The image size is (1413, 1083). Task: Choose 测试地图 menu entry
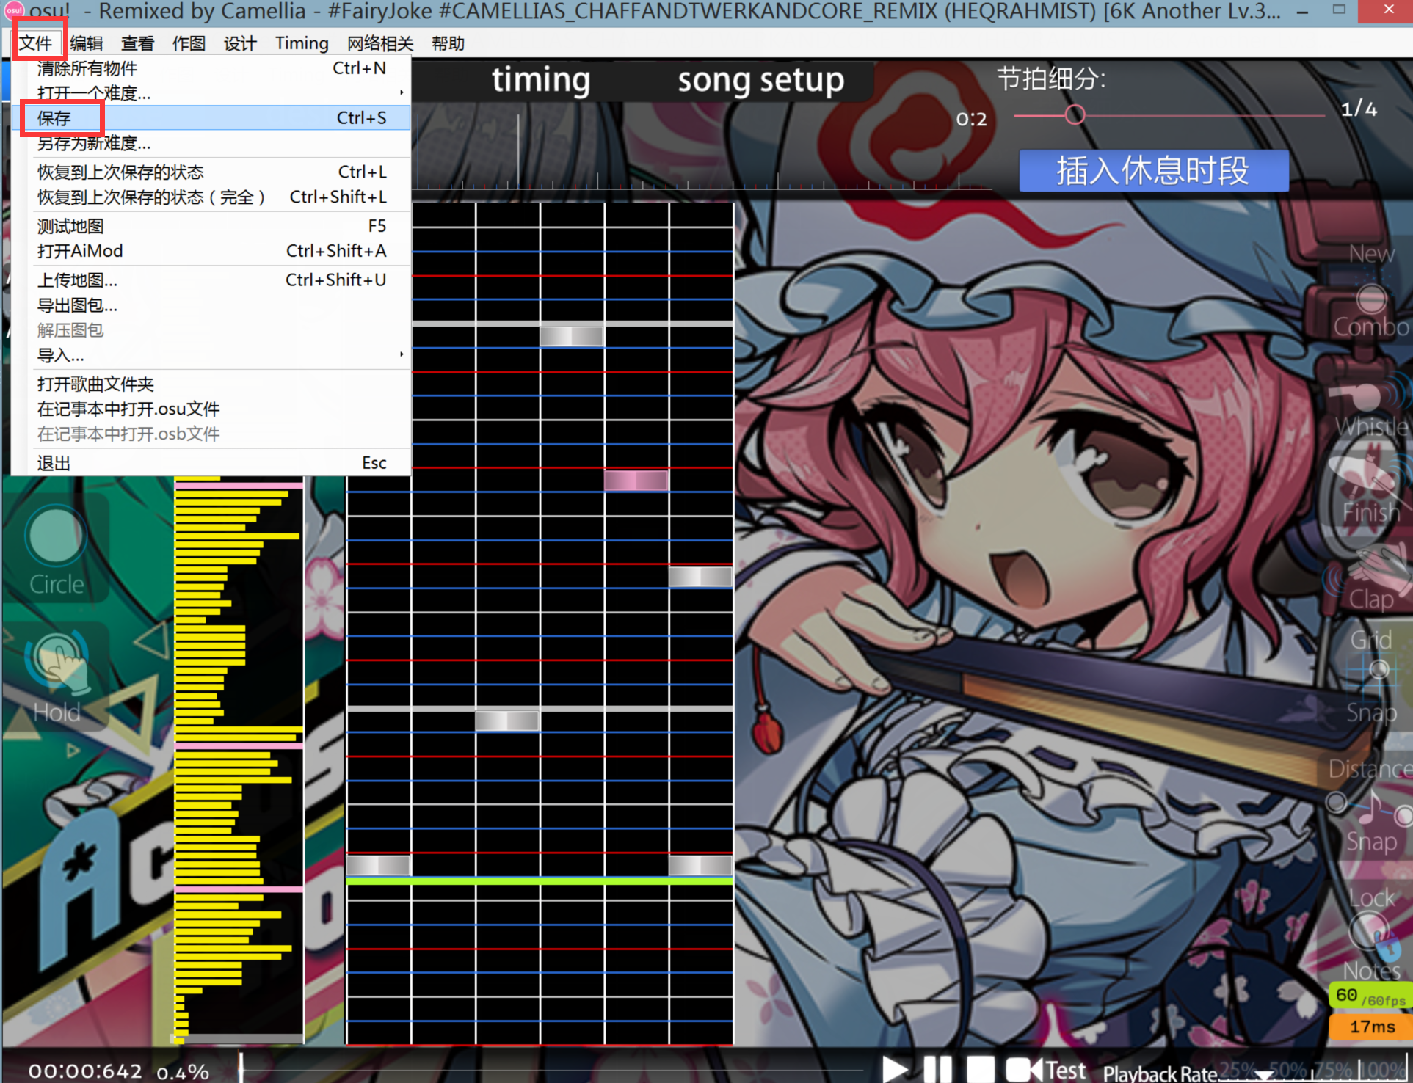coord(211,226)
